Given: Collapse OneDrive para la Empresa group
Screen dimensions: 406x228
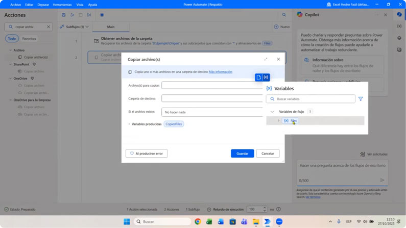Looking at the screenshot, I should point(10,100).
